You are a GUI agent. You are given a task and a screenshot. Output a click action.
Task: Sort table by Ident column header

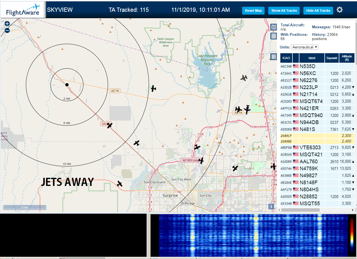(x=312, y=58)
